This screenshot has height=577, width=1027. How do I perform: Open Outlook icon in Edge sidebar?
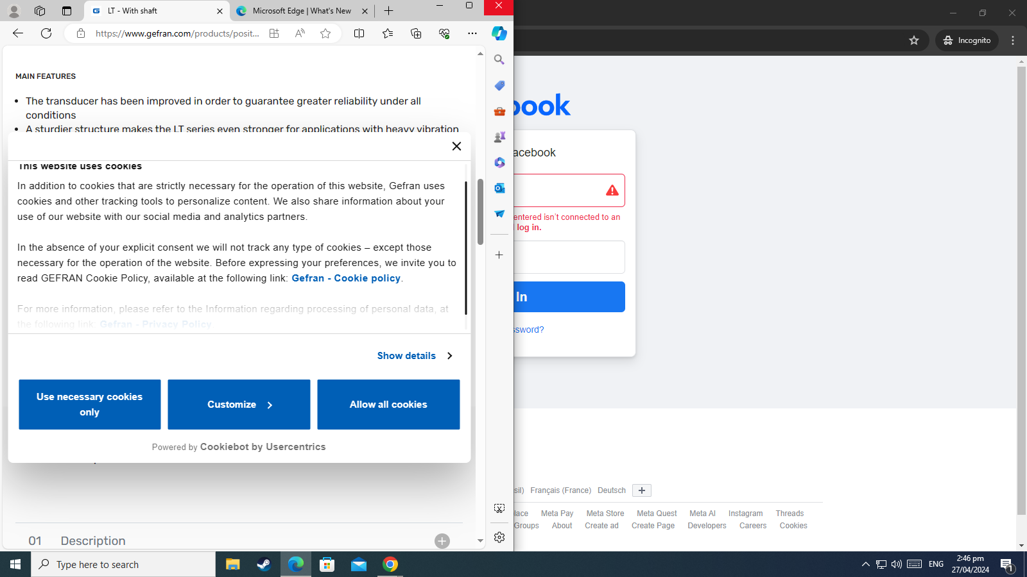click(499, 188)
